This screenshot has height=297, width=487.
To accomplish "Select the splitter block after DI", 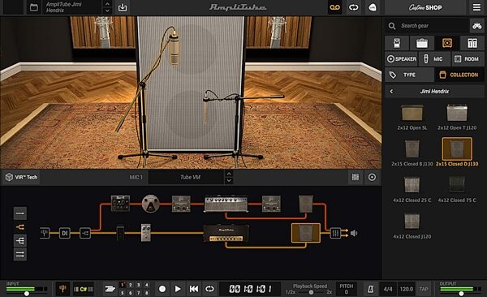I will (85, 233).
